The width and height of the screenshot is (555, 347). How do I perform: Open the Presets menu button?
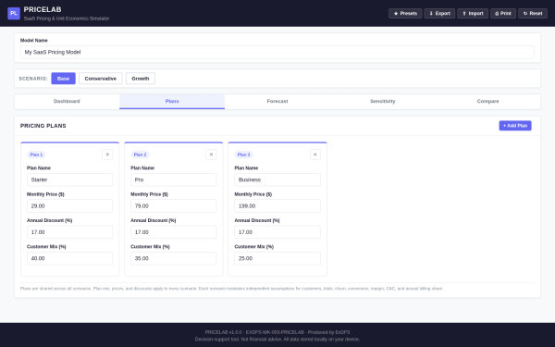click(x=405, y=14)
